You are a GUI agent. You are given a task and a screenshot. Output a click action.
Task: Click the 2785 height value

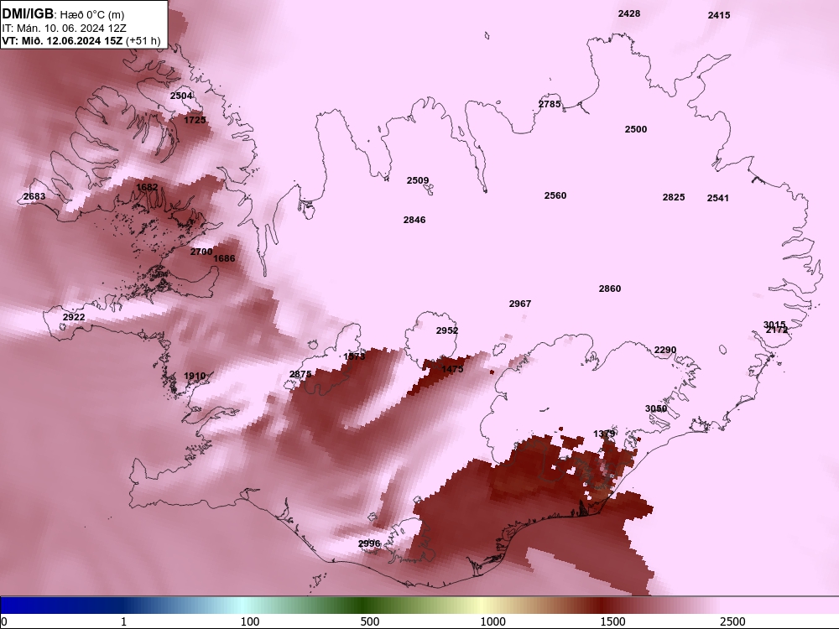[x=550, y=104]
